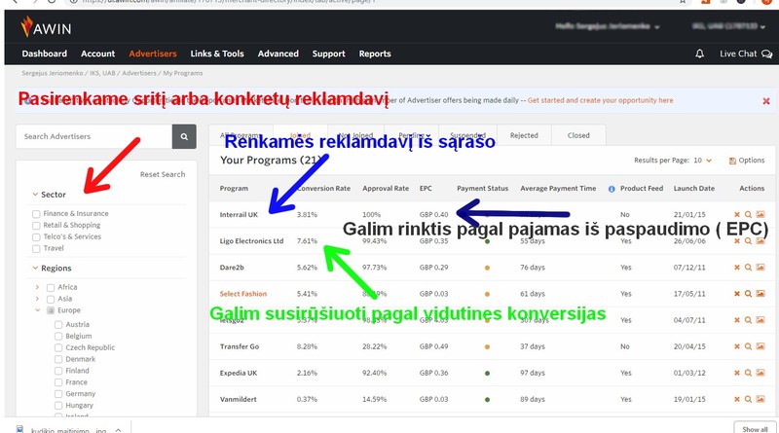This screenshot has height=433, width=779.
Task: Open Interrail UK creatives image icon
Action: pyautogui.click(x=760, y=214)
